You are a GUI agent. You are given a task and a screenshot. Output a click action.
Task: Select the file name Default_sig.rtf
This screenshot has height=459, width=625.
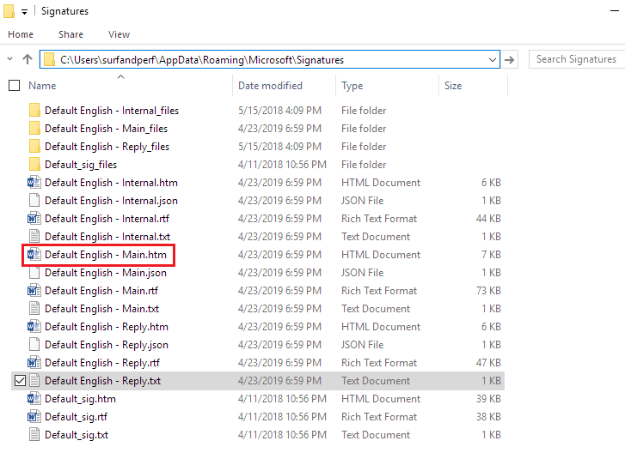click(76, 417)
